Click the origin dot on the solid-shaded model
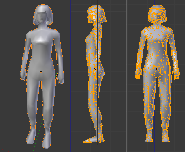This screenshot has height=152, width=185. pos(41,72)
